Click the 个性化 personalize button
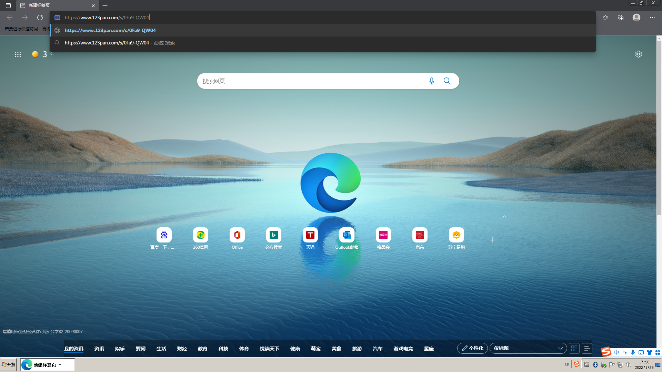 pos(472,348)
